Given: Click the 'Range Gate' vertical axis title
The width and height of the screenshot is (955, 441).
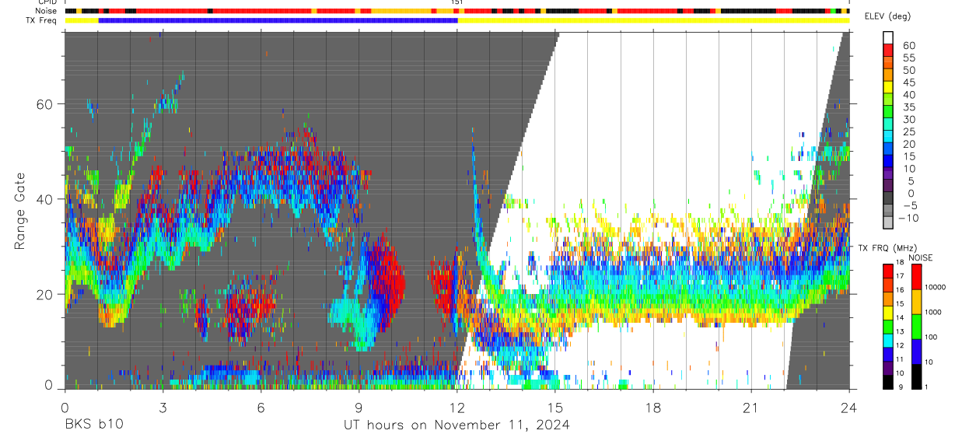Looking at the screenshot, I should coord(19,212).
